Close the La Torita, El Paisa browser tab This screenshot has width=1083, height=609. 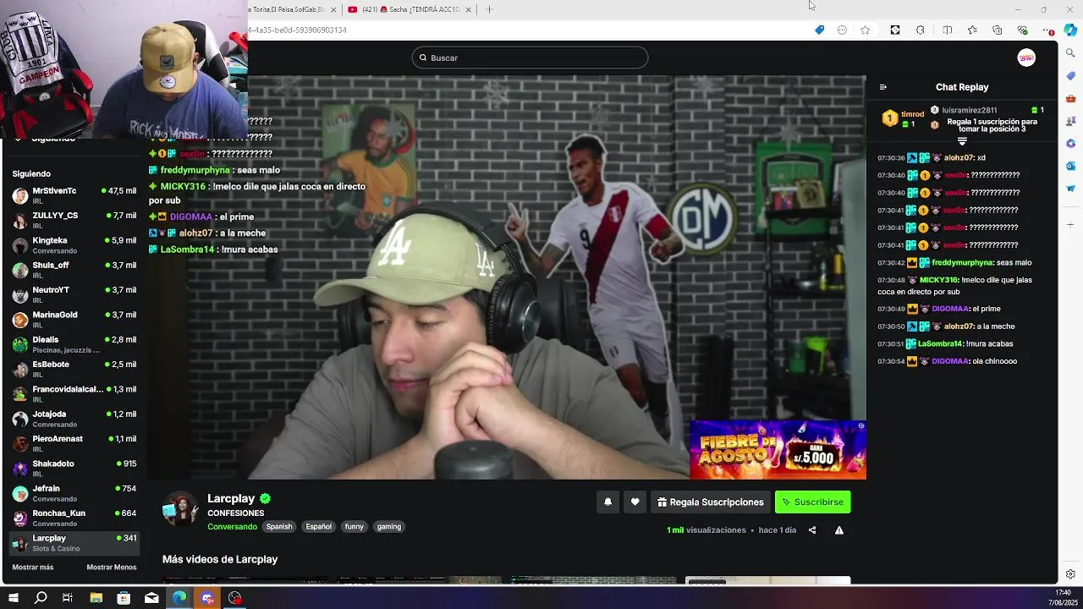coord(333,9)
